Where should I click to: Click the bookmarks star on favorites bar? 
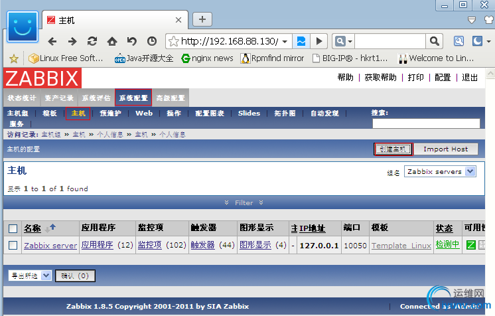click(13, 58)
